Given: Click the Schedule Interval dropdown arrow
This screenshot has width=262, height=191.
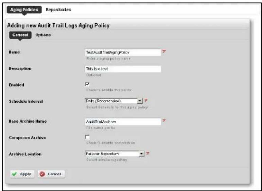Looking at the screenshot, I should pos(140,101).
